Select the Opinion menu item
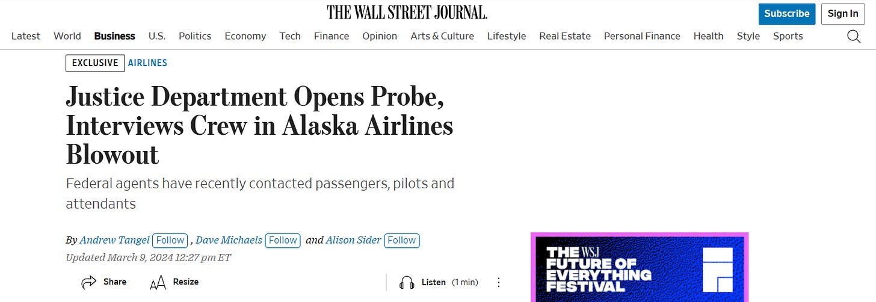Screen dimensions: 876x302 tap(380, 36)
